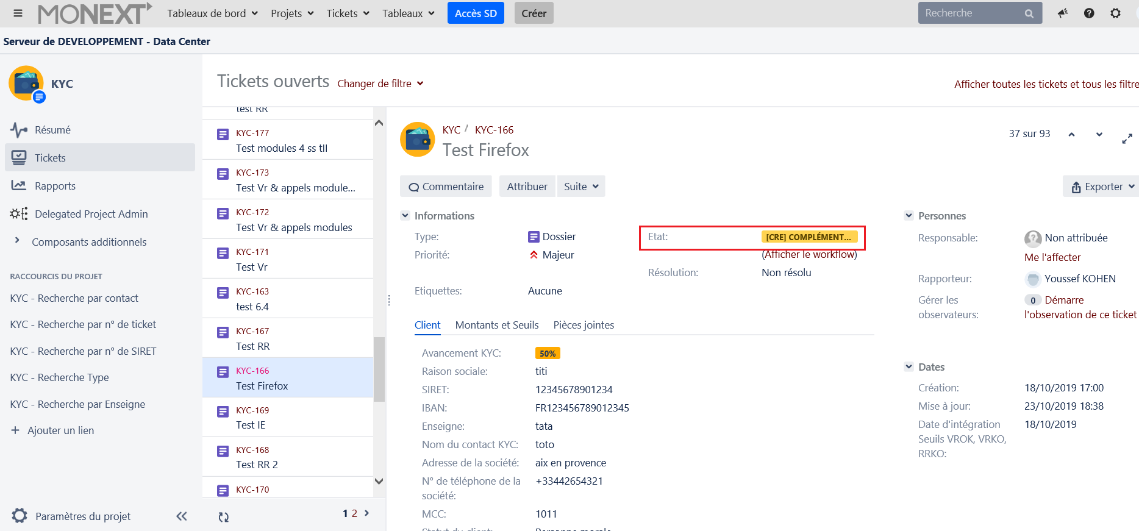Collapse sidebar with double chevron icon
The width and height of the screenshot is (1139, 531).
181,516
